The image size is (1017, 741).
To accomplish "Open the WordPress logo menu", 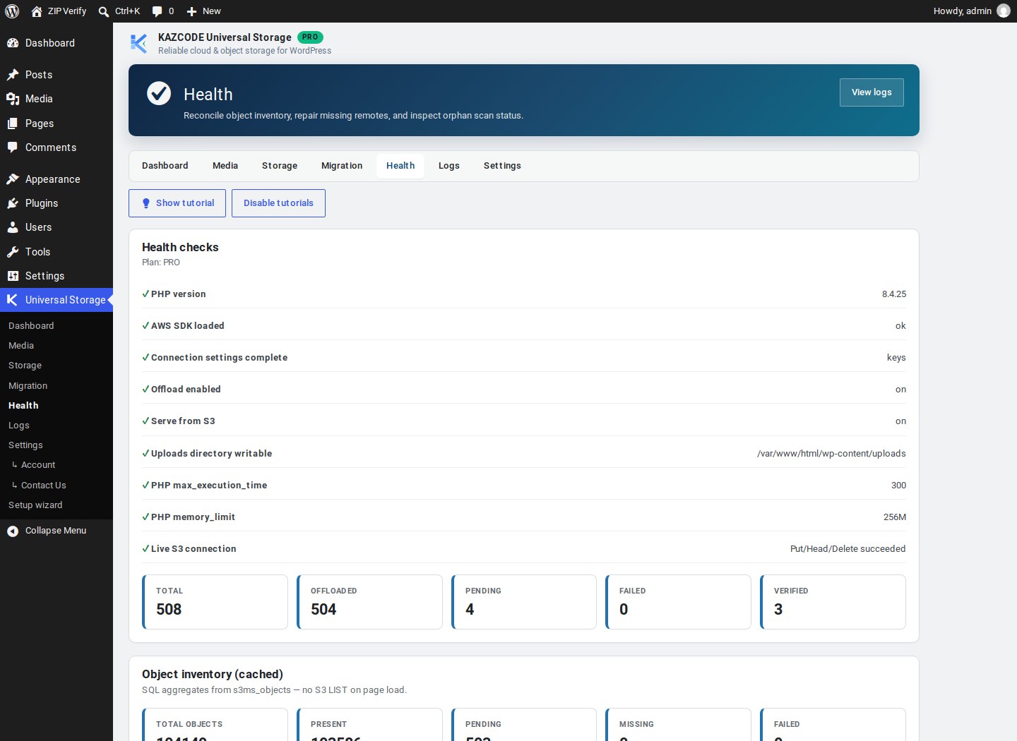I will (x=12, y=11).
